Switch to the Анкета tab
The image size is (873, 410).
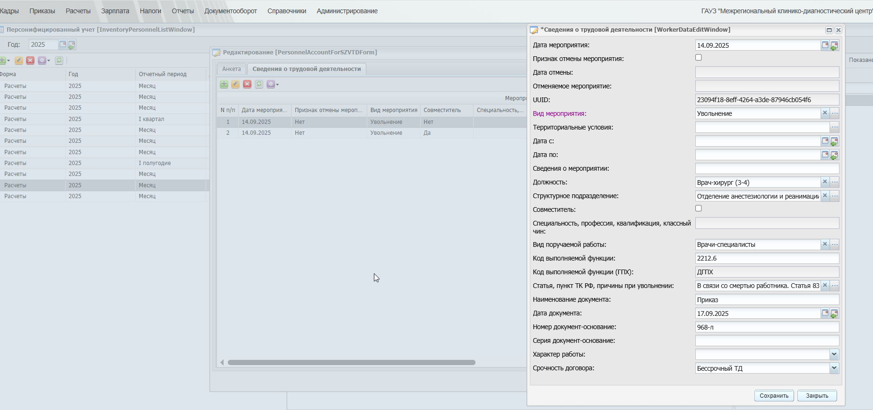pos(232,69)
